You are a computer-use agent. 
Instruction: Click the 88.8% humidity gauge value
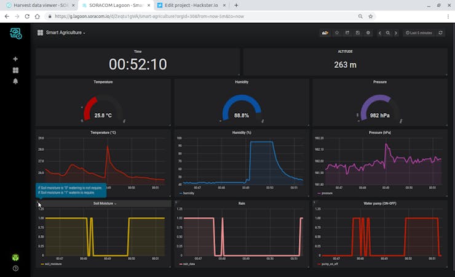click(x=242, y=115)
